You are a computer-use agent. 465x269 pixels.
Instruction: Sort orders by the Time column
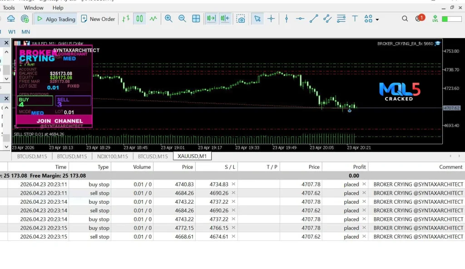(38, 167)
